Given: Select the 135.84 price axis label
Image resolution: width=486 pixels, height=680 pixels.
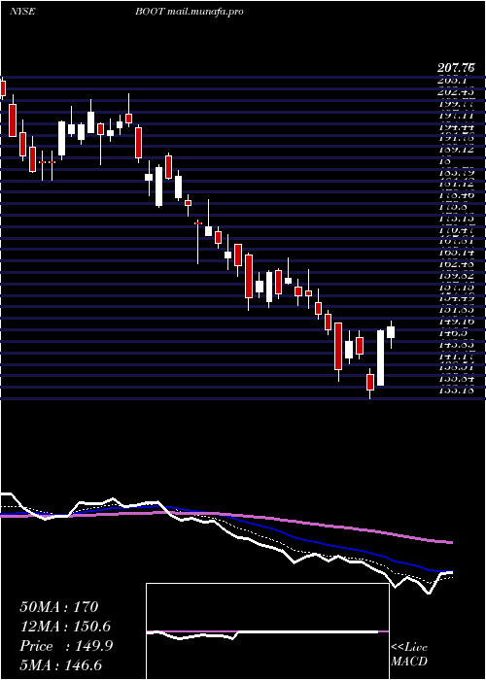Looking at the screenshot, I should coord(455,379).
